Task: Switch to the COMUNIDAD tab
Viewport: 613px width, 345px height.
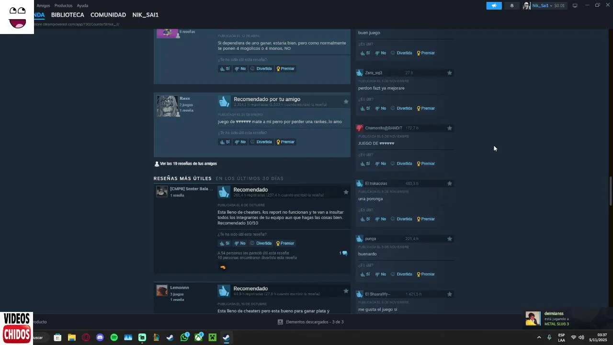Action: (108, 15)
